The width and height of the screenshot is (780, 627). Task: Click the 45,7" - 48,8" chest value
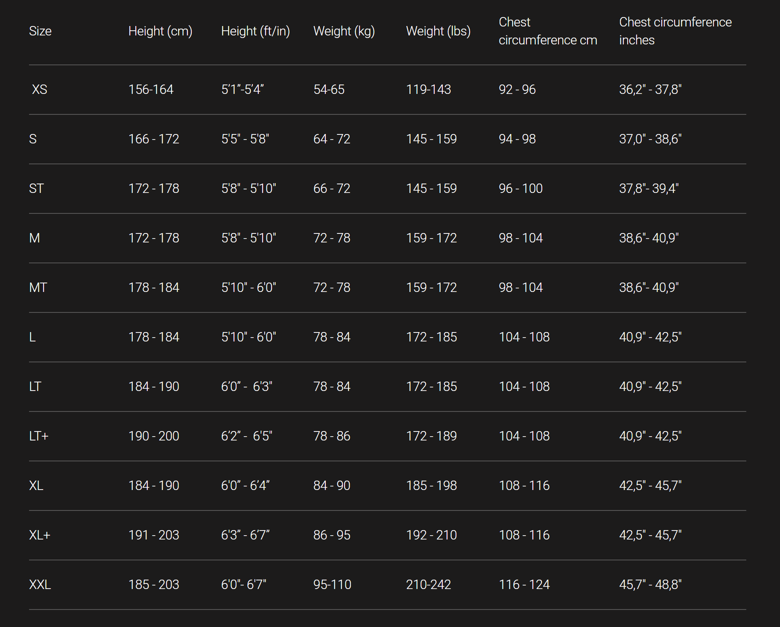tap(650, 584)
